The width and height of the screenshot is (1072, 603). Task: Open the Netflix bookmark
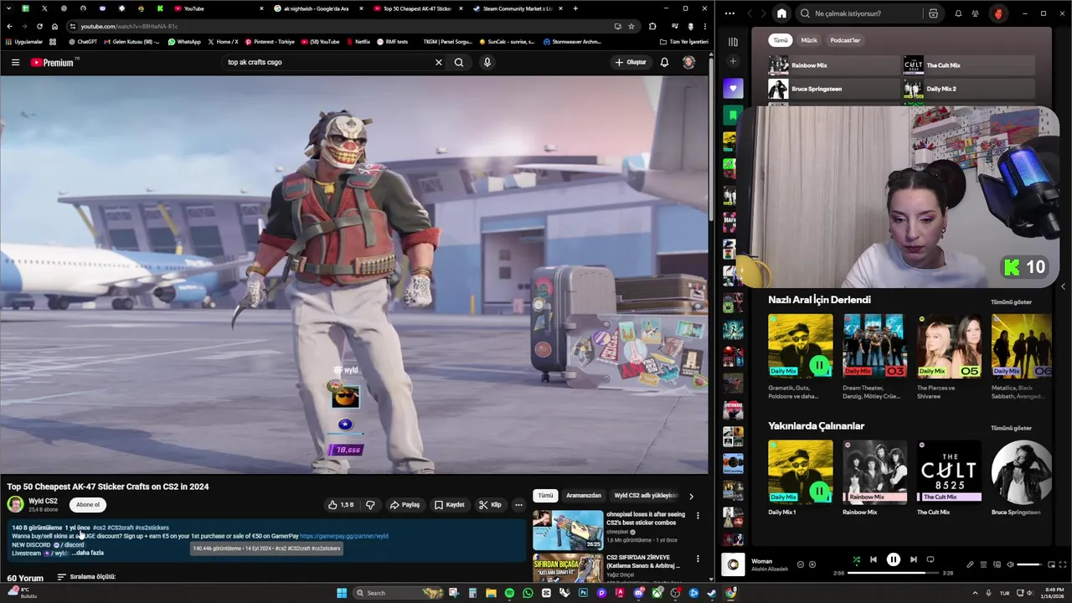coord(358,41)
